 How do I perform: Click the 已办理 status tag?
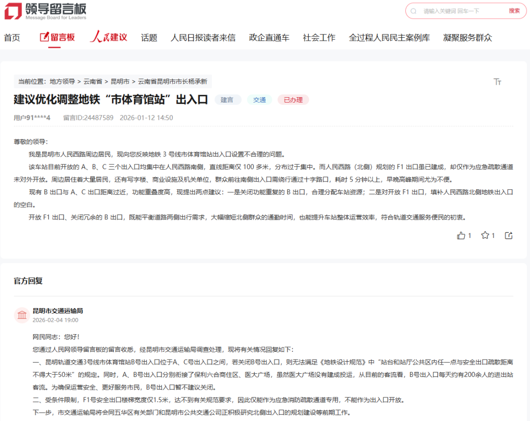tap(293, 100)
